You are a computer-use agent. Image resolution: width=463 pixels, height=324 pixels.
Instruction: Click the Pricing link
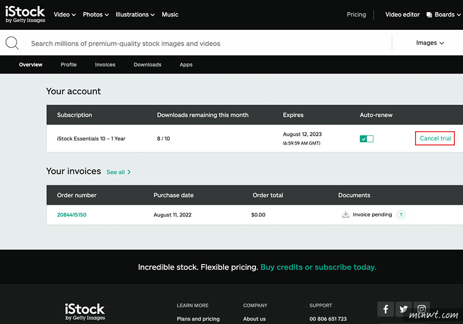tap(356, 15)
